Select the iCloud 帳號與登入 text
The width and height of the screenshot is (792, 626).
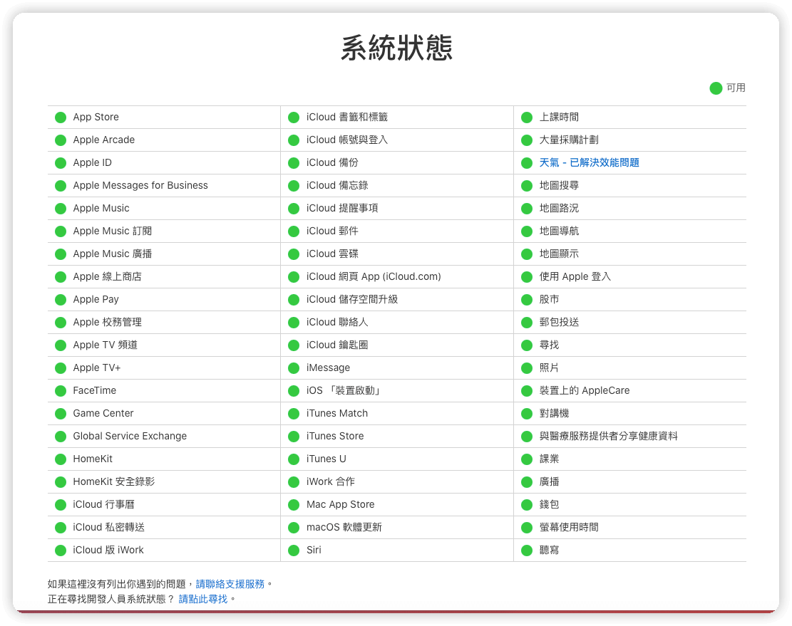coord(347,140)
